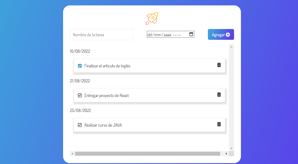Select the 'Entregar proyecto de React' task text

coord(107,95)
